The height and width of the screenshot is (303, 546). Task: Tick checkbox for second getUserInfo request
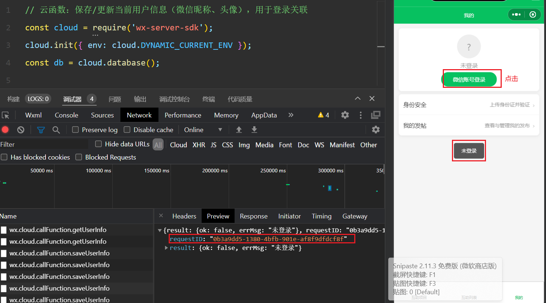tap(4, 242)
